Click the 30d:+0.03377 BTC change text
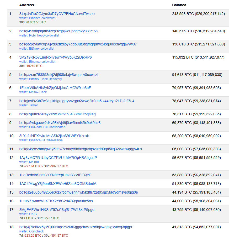 pyautogui.click(x=33, y=22)
